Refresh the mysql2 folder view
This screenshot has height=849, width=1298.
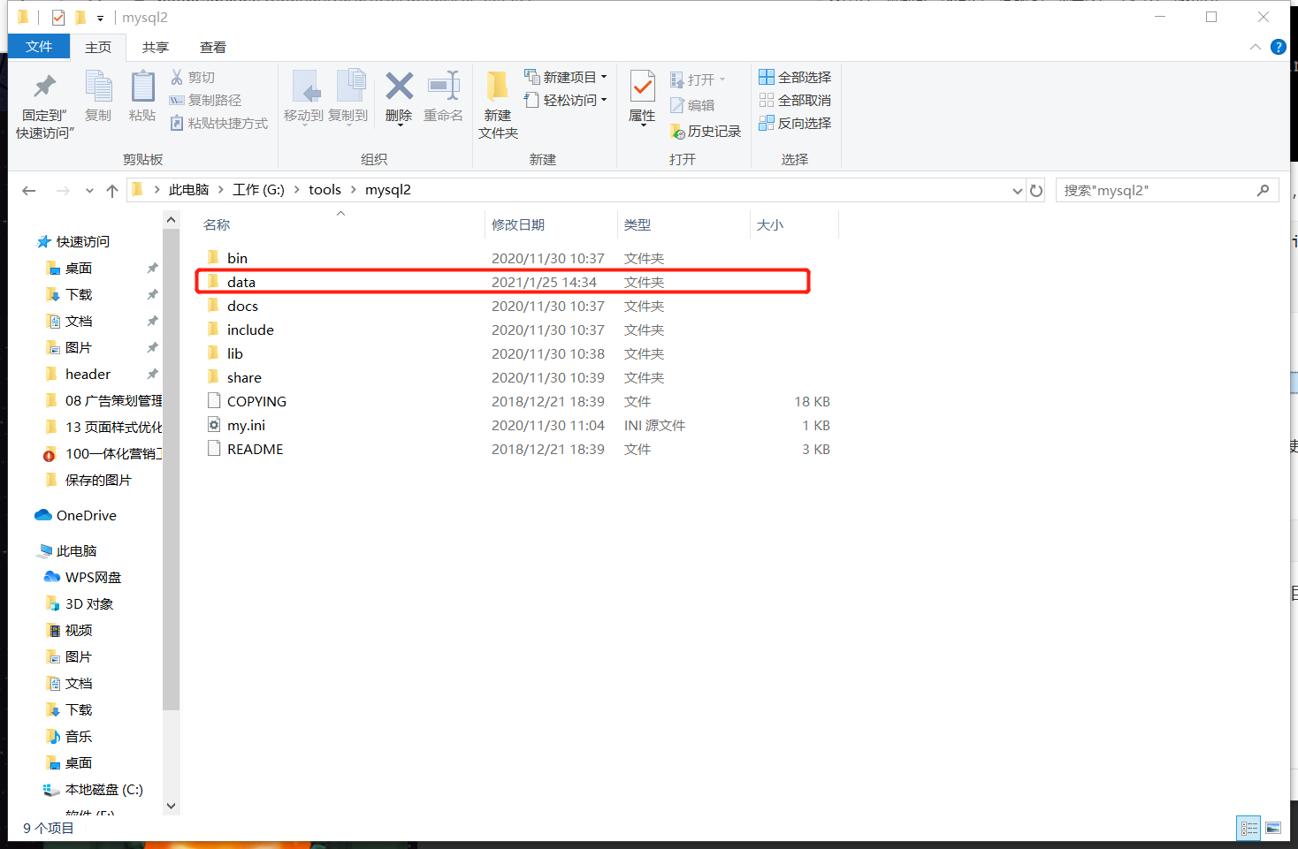pos(1036,191)
